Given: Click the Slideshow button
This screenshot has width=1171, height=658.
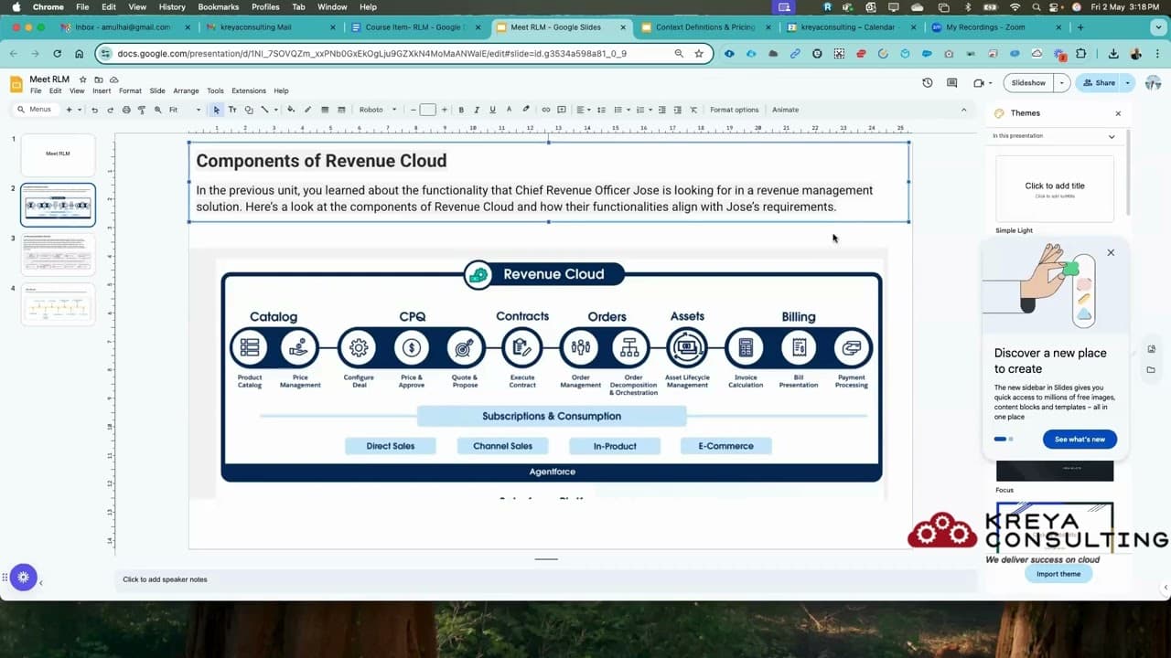Looking at the screenshot, I should [x=1028, y=83].
